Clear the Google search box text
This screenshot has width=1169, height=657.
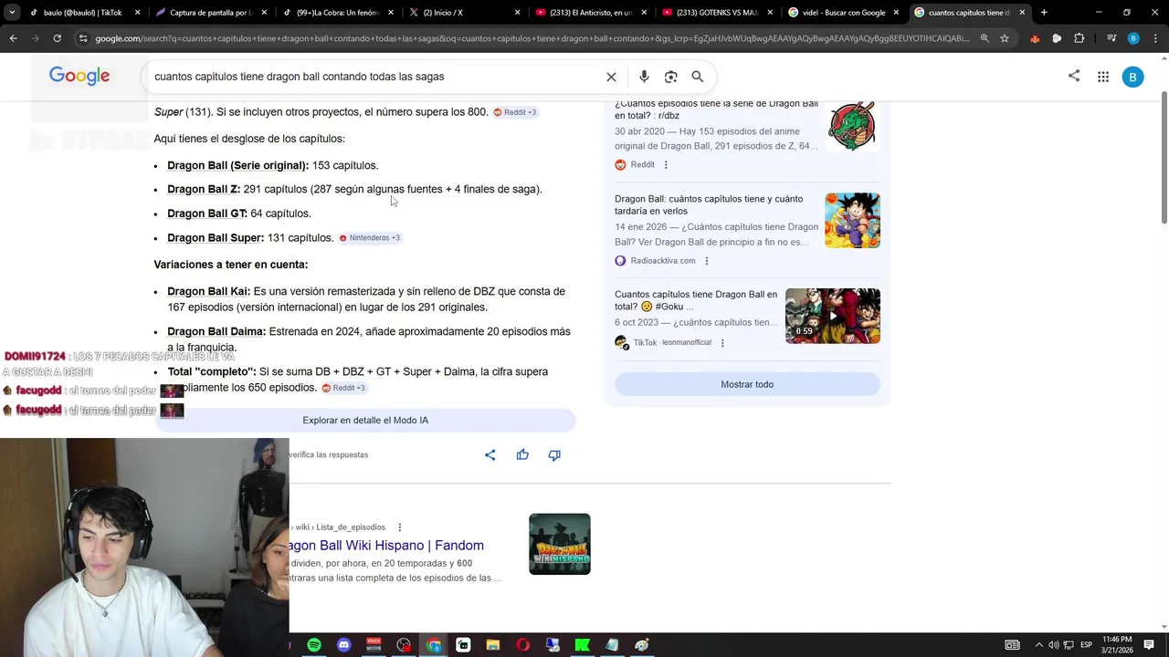(x=611, y=77)
